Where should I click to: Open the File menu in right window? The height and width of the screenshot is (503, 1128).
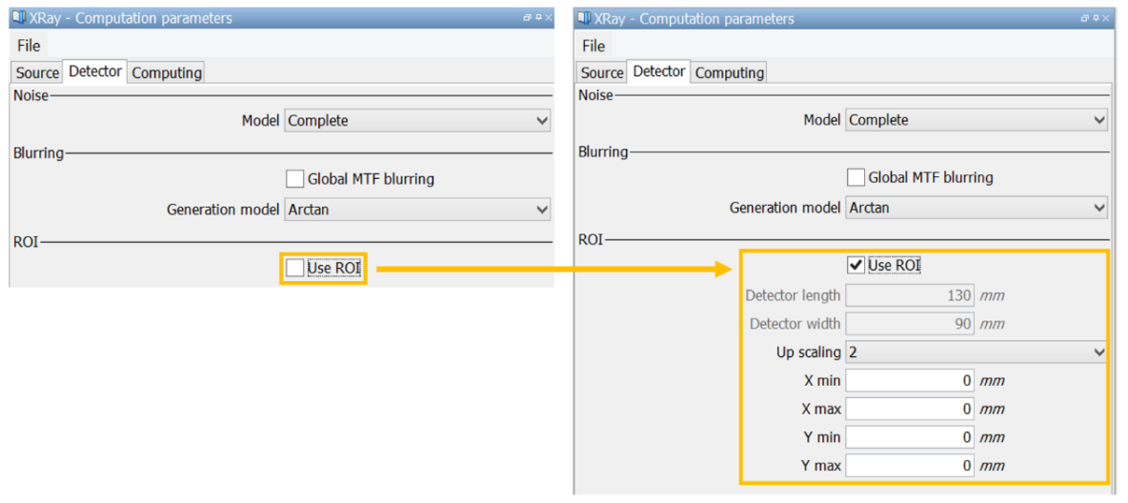[594, 46]
